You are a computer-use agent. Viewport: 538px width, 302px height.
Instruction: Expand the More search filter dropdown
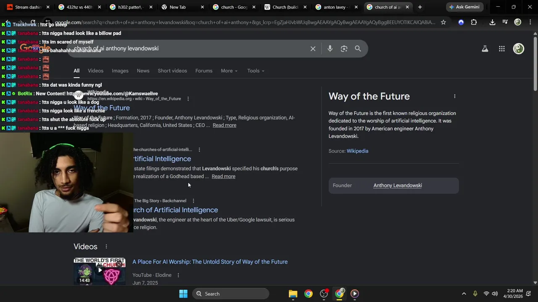coord(229,71)
